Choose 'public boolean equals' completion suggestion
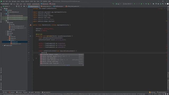Screen dimensions: 169x95 point(62,56)
